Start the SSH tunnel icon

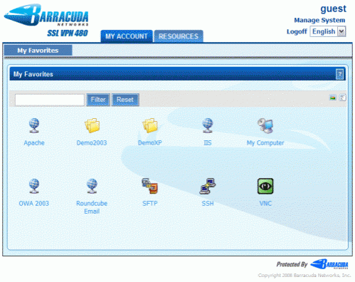(x=208, y=186)
